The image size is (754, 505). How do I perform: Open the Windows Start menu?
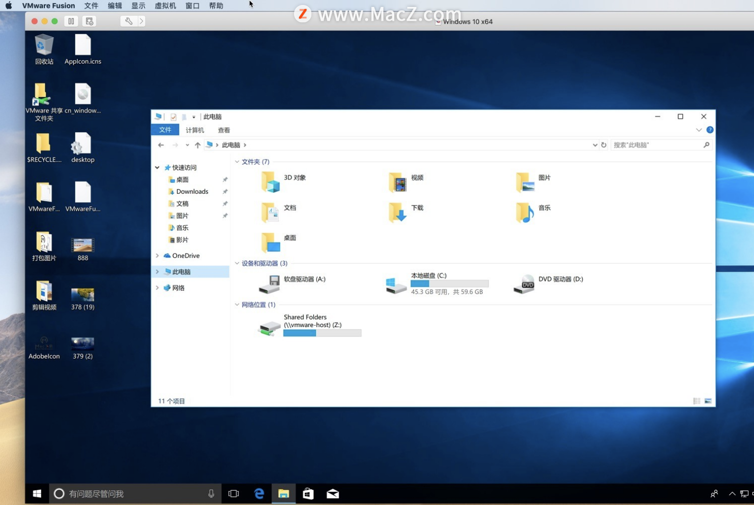pyautogui.click(x=37, y=494)
